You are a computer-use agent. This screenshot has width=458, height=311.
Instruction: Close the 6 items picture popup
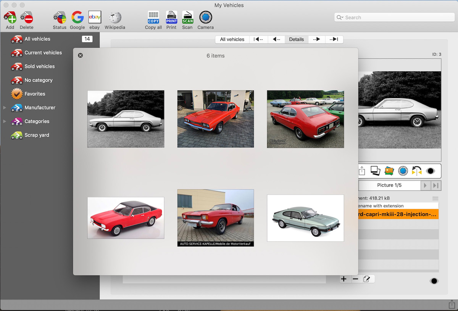click(80, 55)
